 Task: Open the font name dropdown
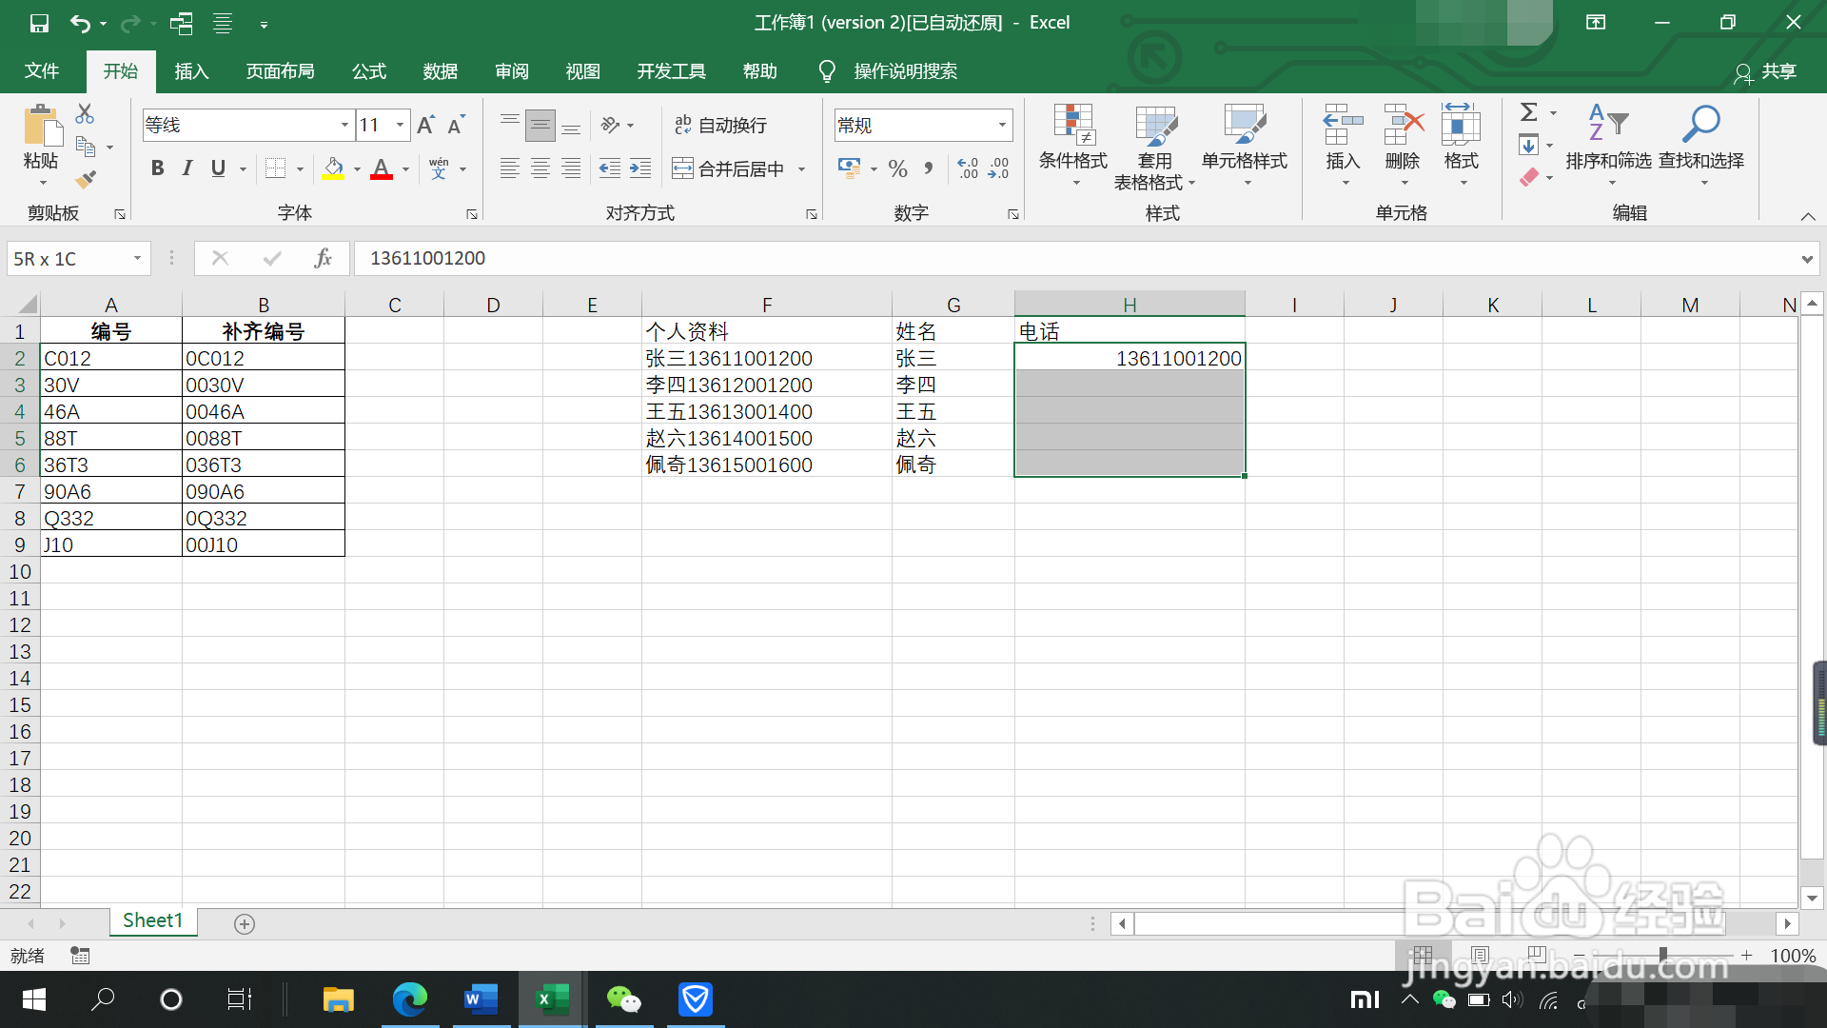coord(344,125)
